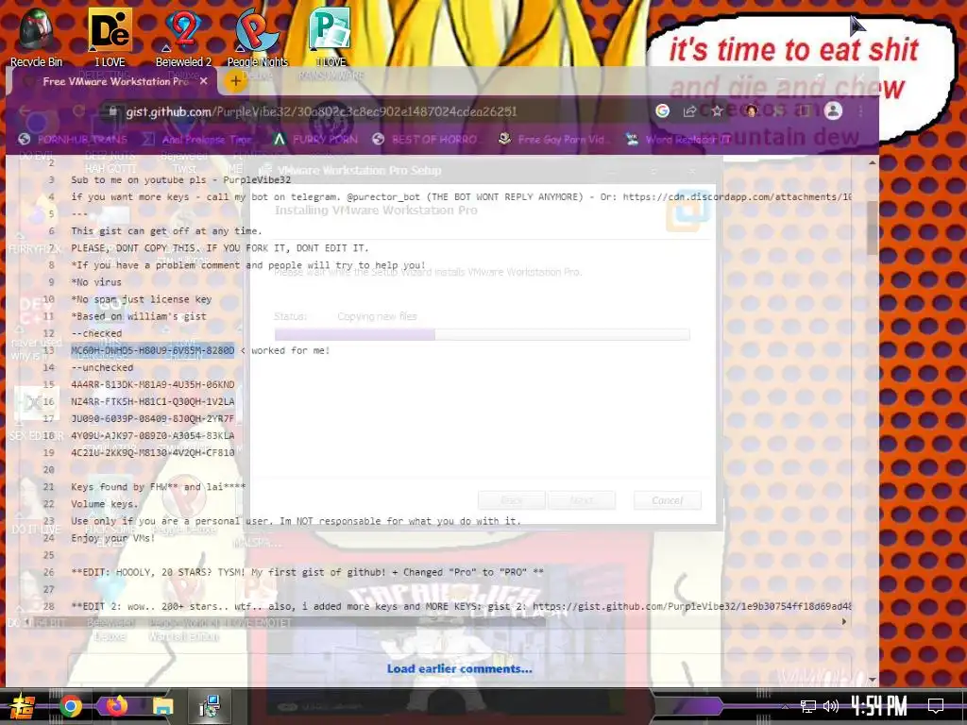Select the Free VMware Workstation Pro browser tab

(x=116, y=81)
